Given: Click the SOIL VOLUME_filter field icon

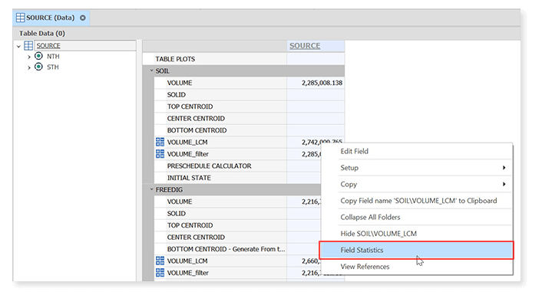Looking at the screenshot, I should 160,153.
